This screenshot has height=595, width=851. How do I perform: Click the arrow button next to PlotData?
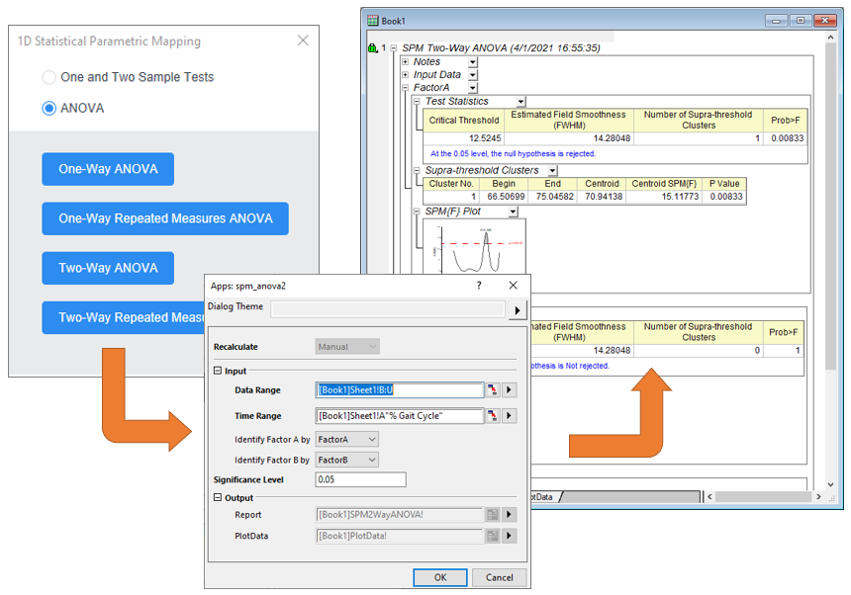coord(510,536)
